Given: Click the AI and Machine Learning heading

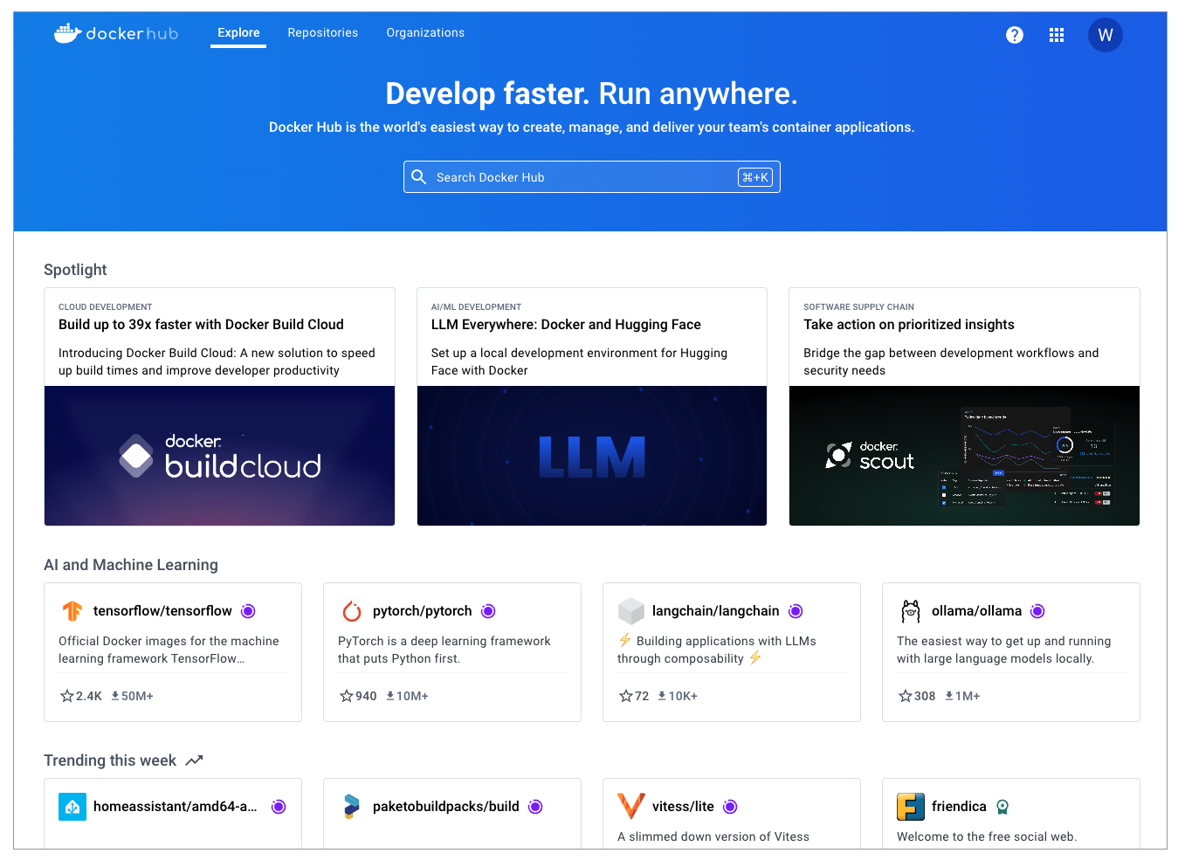Looking at the screenshot, I should (131, 565).
